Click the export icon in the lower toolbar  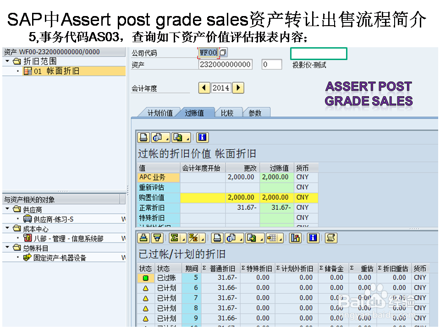(x=252, y=238)
